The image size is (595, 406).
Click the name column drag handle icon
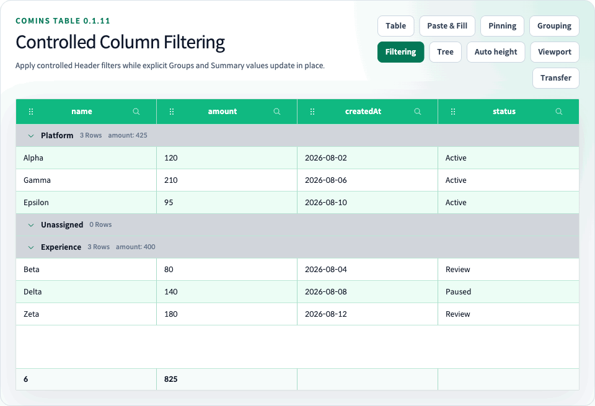pos(31,112)
